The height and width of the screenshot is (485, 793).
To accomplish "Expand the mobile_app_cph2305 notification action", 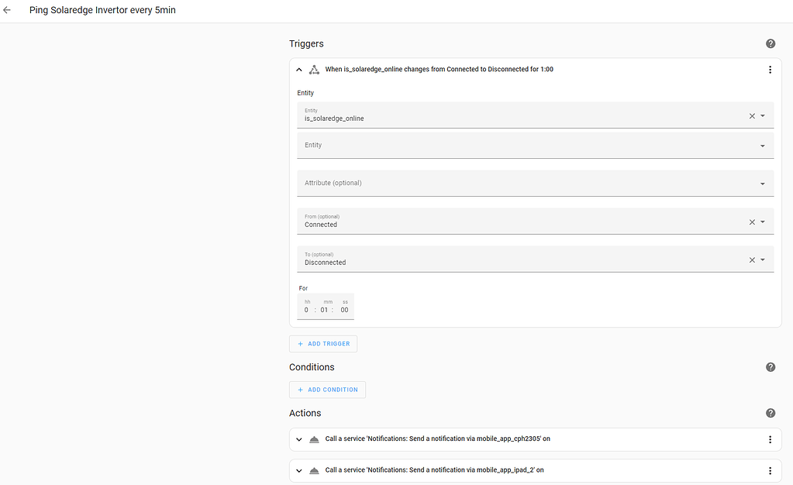I will click(x=298, y=439).
